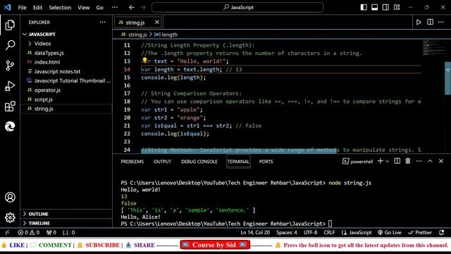
Task: Add a new terminal with plus icon
Action: click(x=380, y=162)
